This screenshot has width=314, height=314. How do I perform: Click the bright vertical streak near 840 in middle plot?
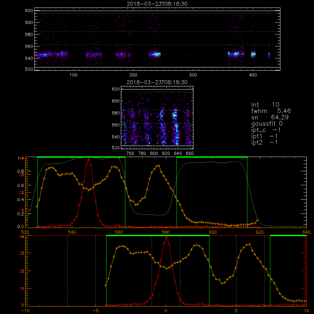176,126
